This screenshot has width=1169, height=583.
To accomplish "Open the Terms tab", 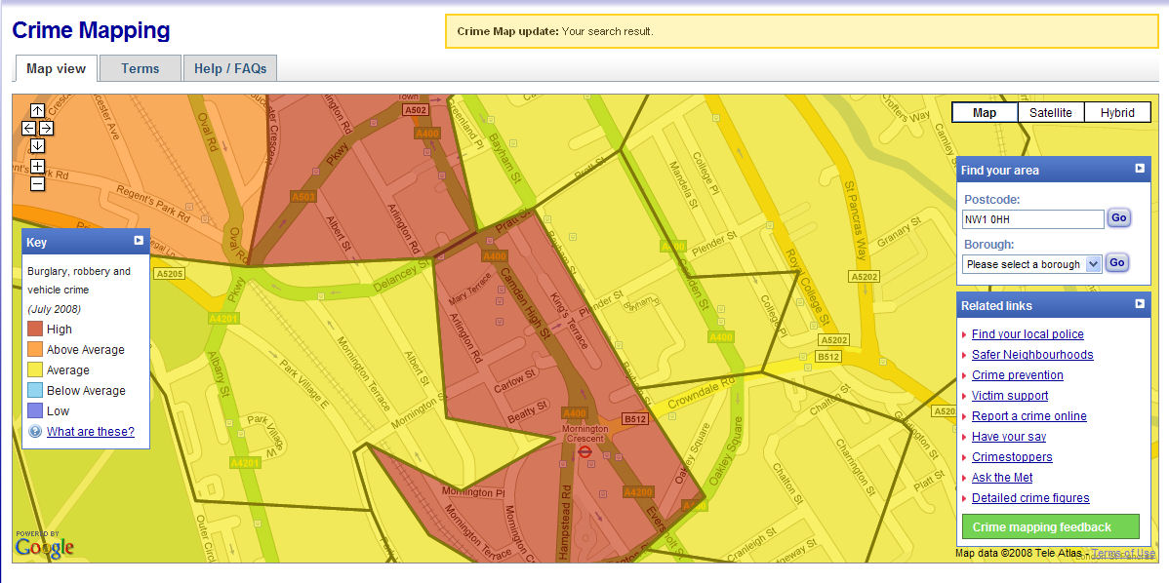I will tap(140, 68).
